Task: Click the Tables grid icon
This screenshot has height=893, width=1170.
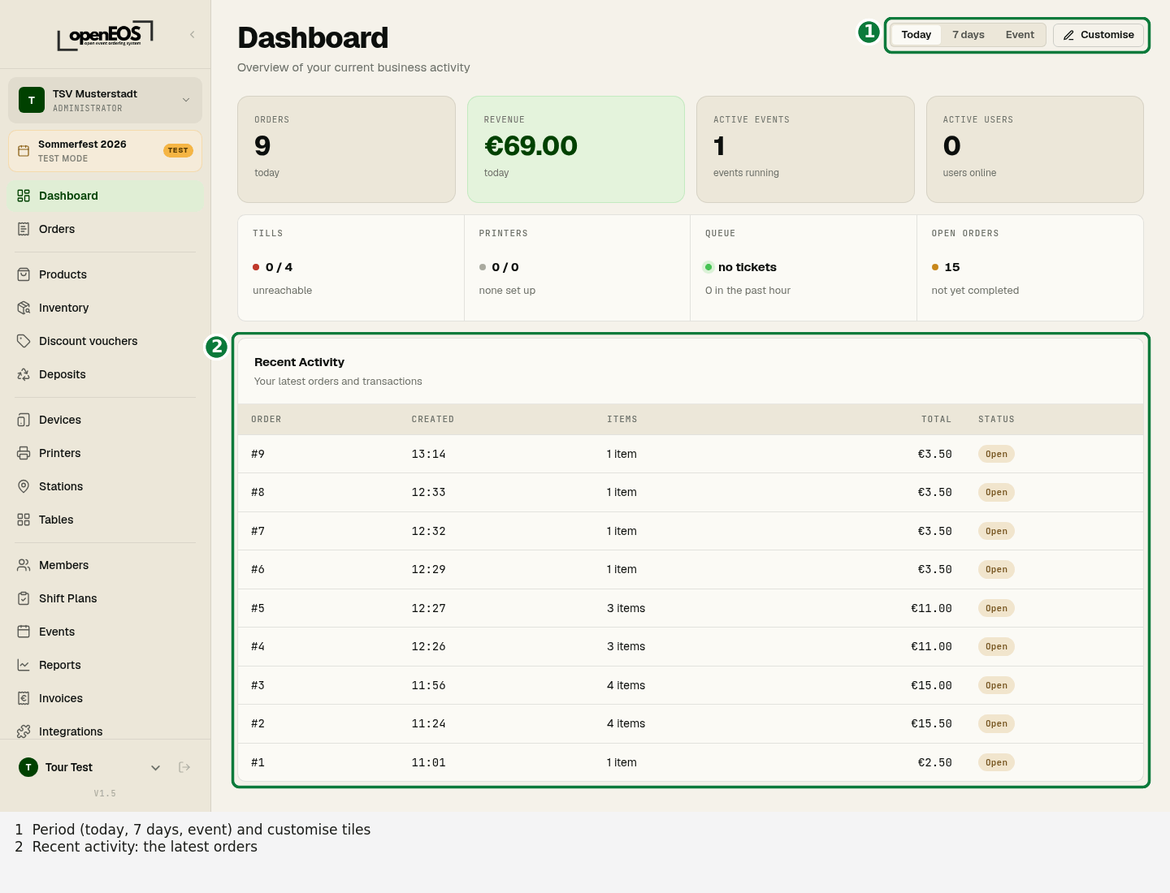Action: 24,520
